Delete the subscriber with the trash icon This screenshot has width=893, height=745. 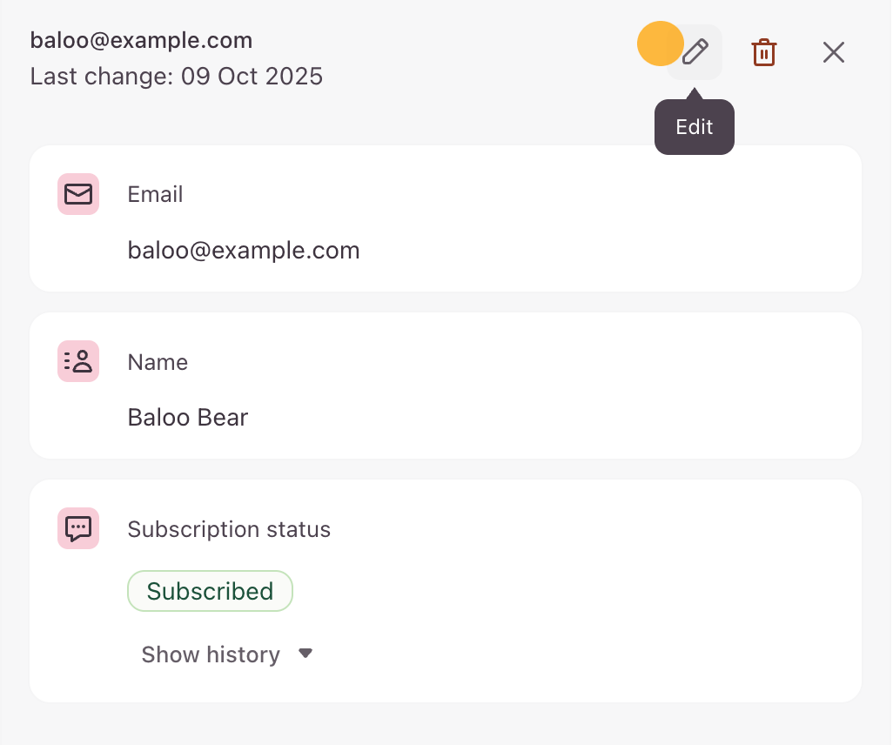764,52
